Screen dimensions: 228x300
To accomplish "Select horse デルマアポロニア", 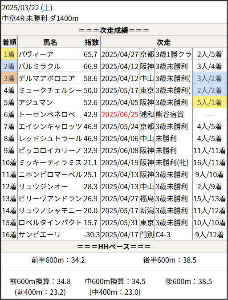I will click(x=47, y=78).
